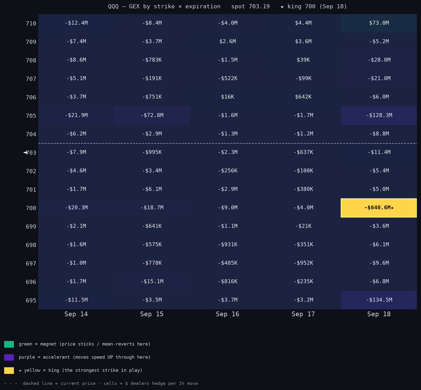Click the 695 strike label
The height and width of the screenshot is (390, 421).
click(x=31, y=300)
